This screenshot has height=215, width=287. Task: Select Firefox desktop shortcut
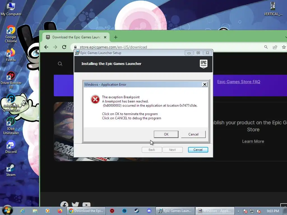pos(11,55)
